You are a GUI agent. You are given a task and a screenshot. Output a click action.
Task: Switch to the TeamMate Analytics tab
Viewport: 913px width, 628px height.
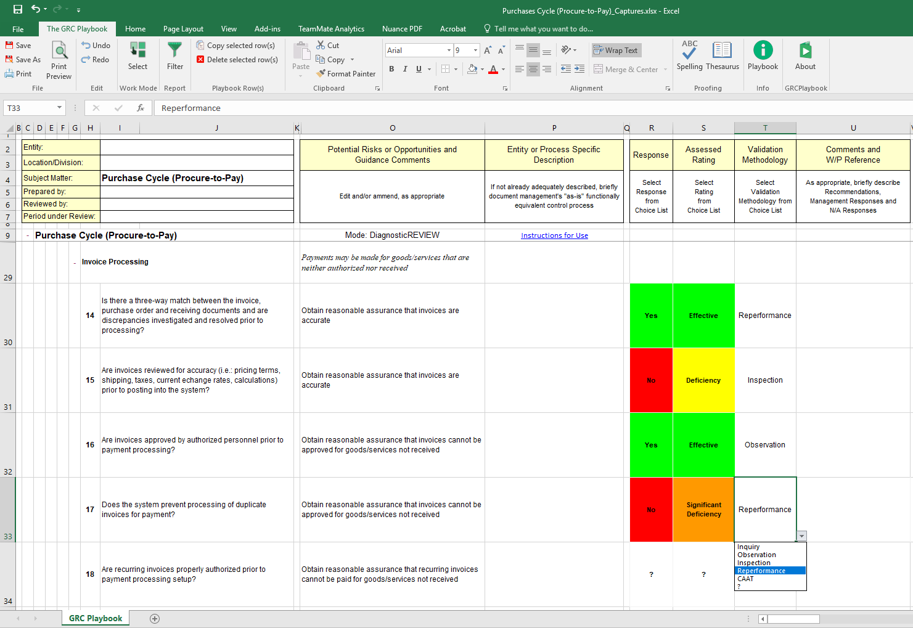(331, 29)
